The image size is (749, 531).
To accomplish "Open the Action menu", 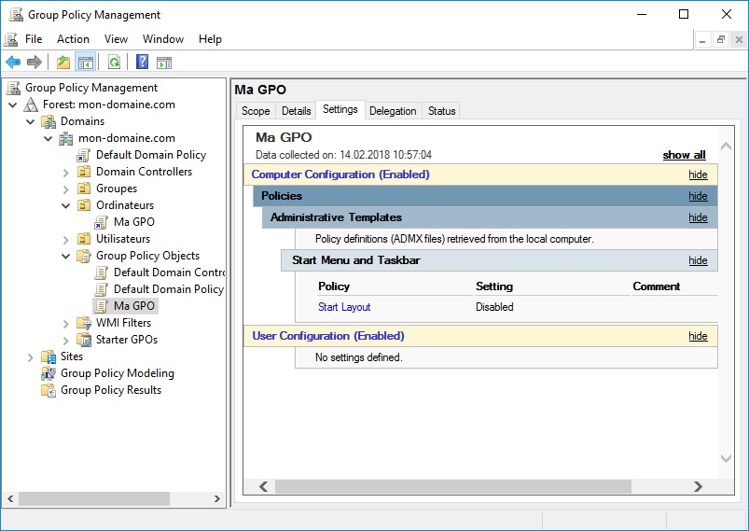I will coord(73,39).
